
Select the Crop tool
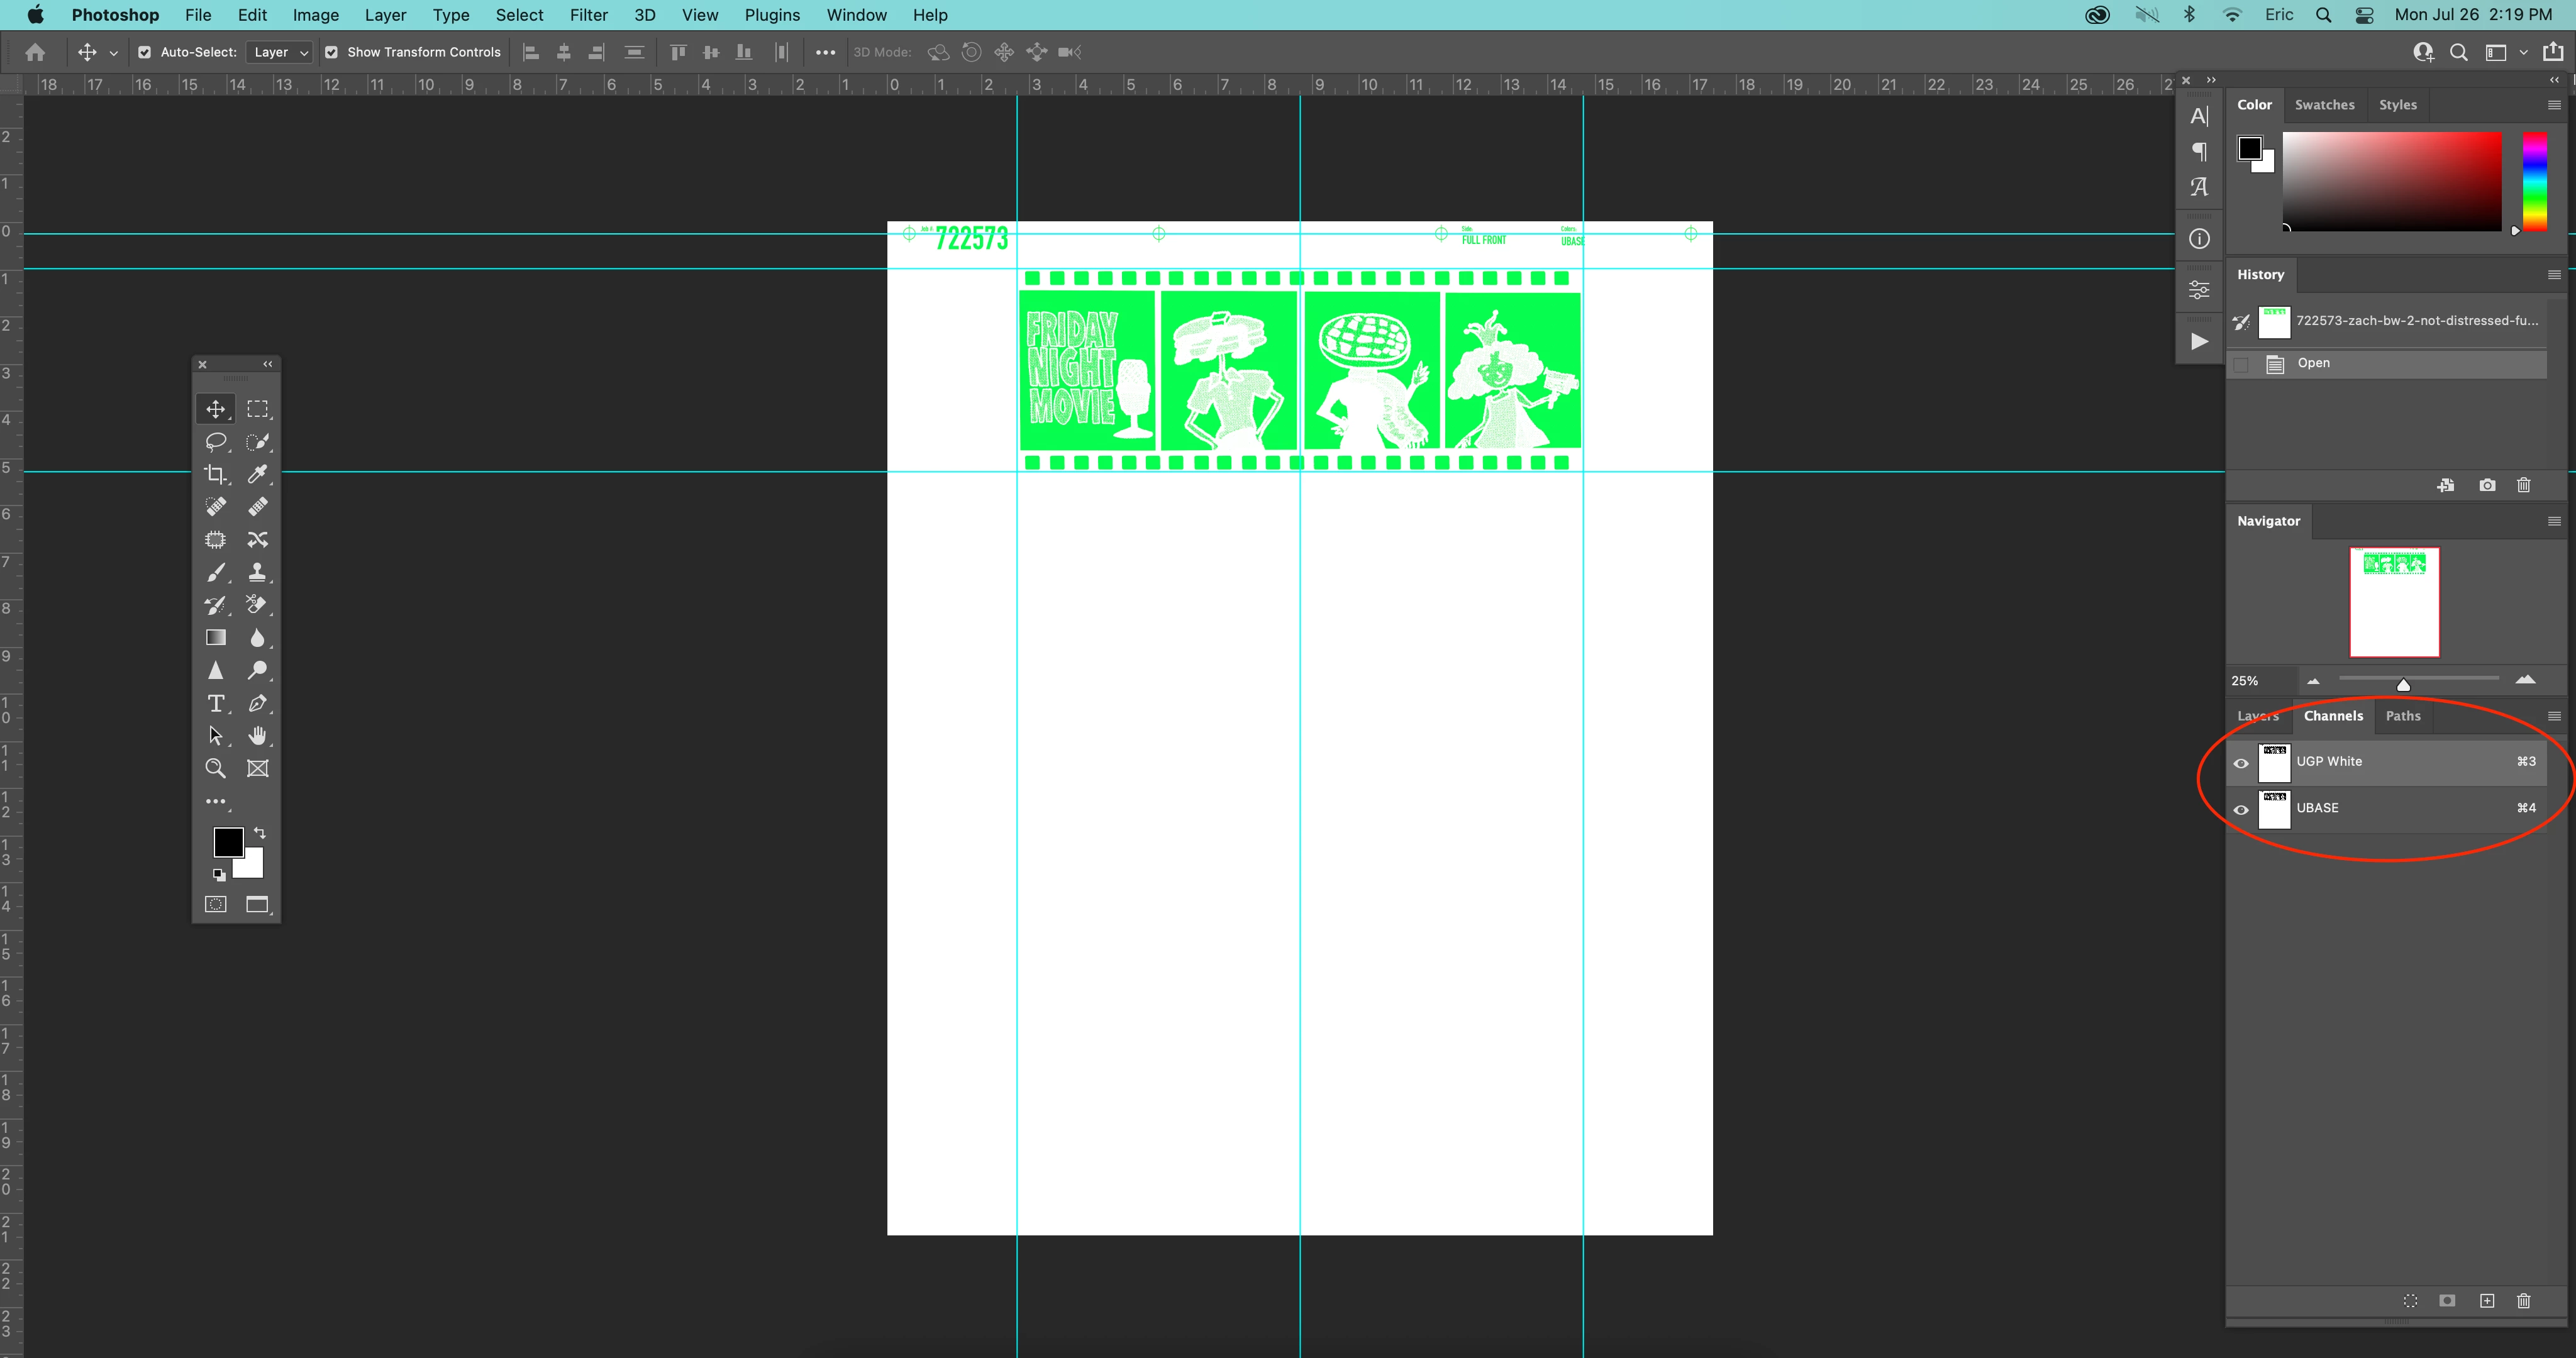tap(215, 474)
